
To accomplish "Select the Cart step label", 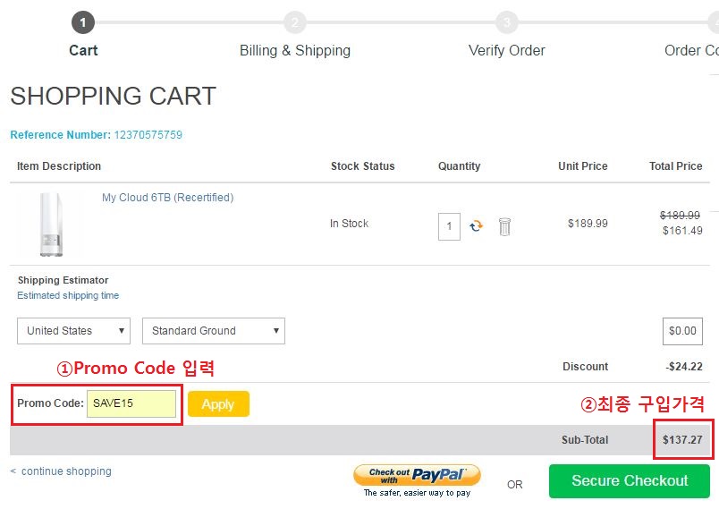I will 83,50.
